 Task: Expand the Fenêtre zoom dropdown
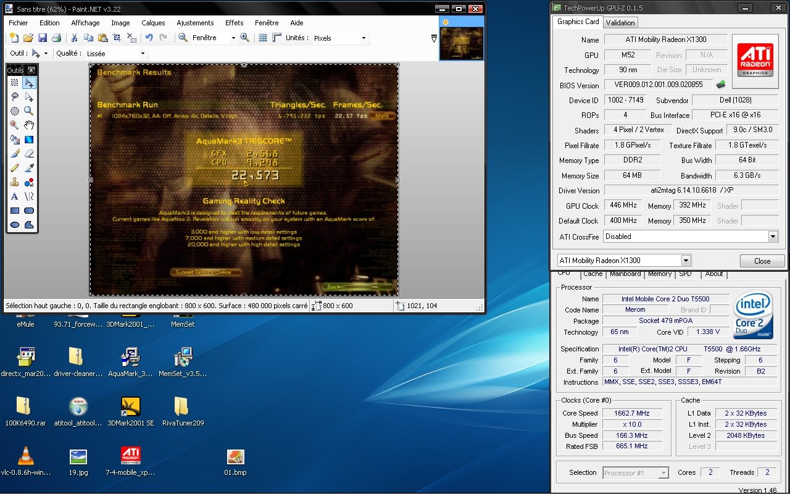(x=233, y=38)
